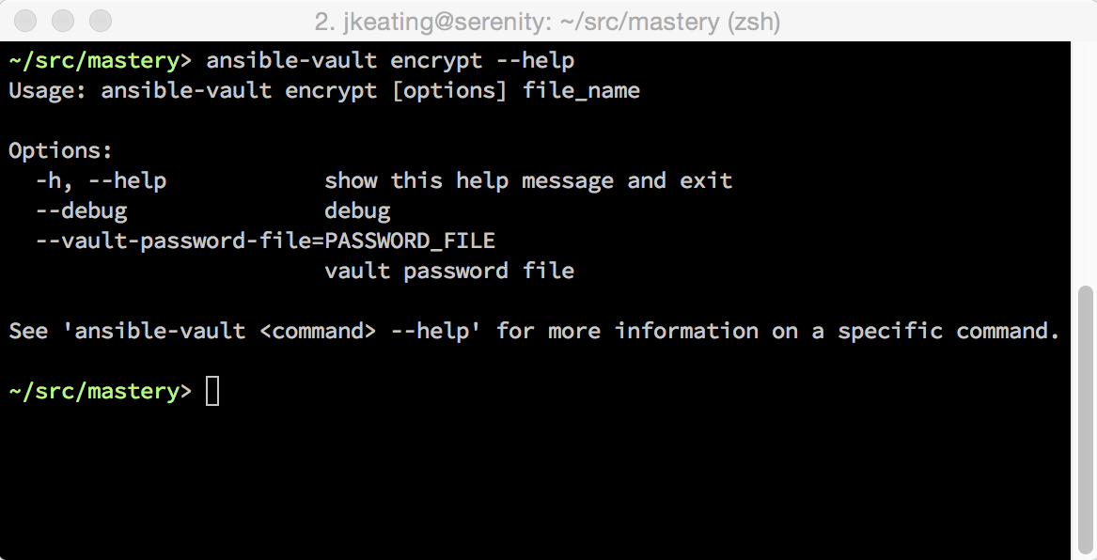Viewport: 1097px width, 560px height.
Task: Click the '--vault-password-file=PASSWORD_FILE' option
Action: tap(265, 241)
